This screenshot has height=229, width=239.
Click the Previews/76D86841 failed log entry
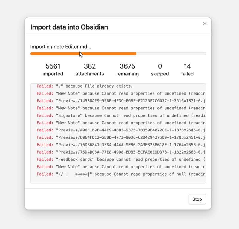121,145
